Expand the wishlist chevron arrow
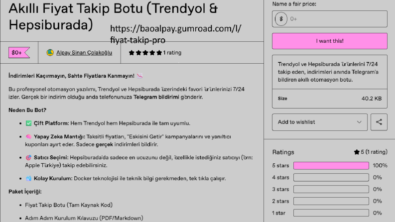This screenshot has width=395, height=222. coord(359,122)
